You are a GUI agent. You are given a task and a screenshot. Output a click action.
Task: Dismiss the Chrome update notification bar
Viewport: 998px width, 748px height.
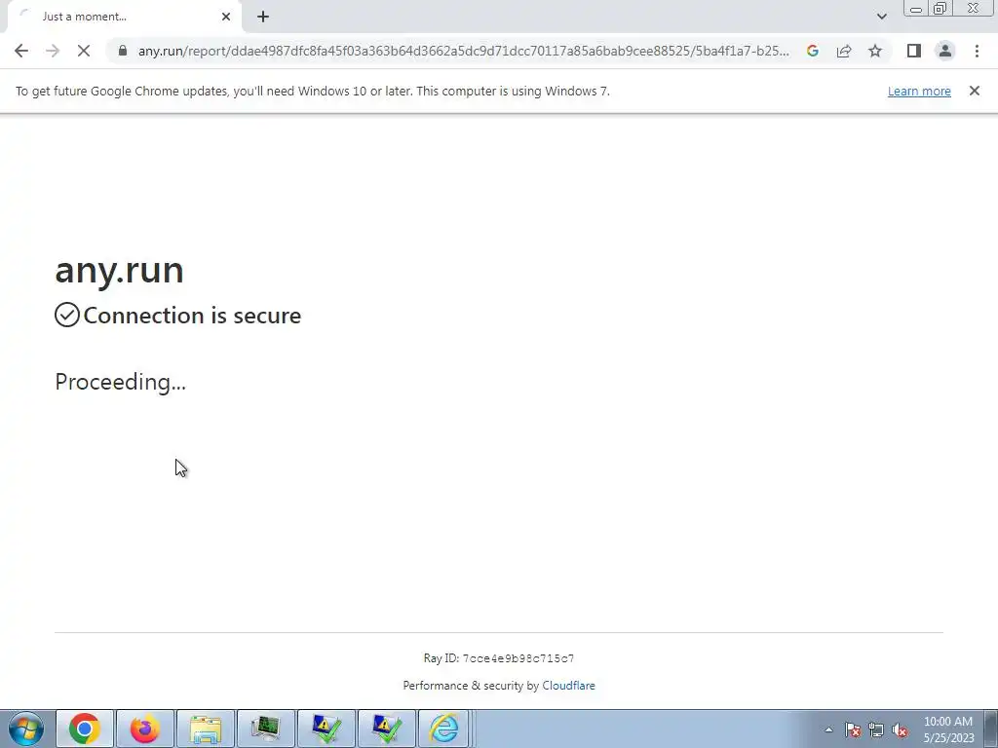[x=974, y=91]
